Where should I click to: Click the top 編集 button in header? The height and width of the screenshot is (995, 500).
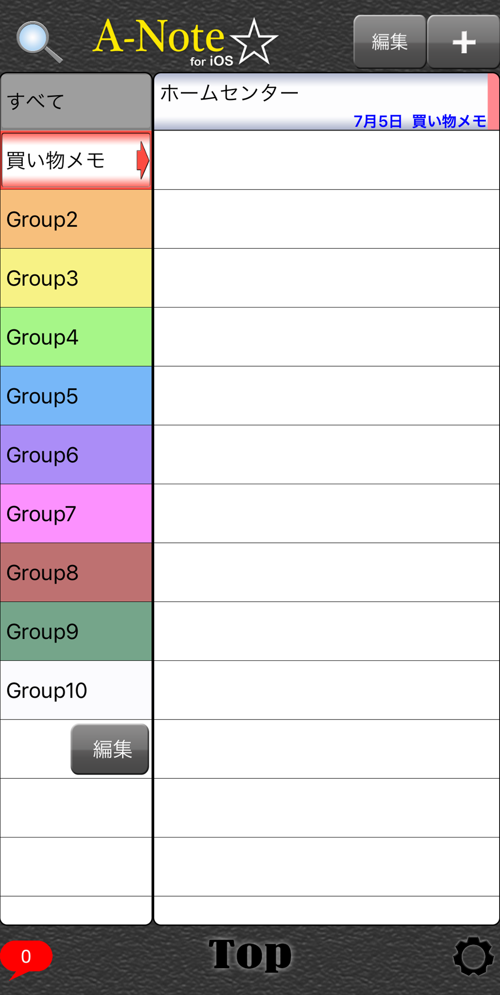(390, 42)
